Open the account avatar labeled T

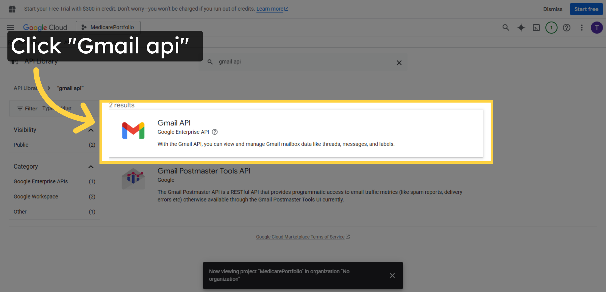pos(597,28)
